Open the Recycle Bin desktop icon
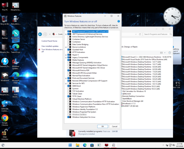The width and height of the screenshot is (184, 149). [5, 21]
